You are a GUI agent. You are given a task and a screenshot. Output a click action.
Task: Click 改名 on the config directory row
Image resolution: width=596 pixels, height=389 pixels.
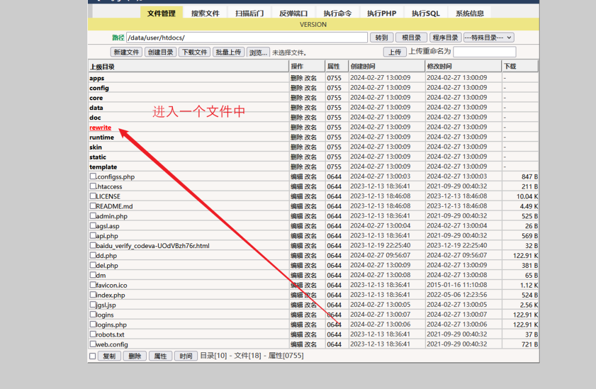[x=311, y=88]
